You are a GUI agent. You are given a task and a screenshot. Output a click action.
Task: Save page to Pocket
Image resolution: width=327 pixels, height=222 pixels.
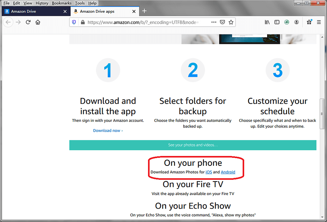[222, 22]
